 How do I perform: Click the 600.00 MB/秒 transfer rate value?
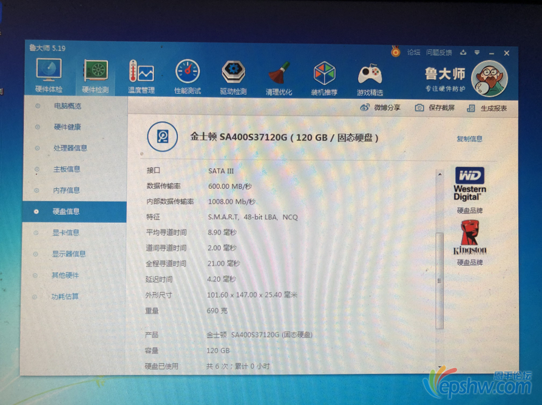230,186
